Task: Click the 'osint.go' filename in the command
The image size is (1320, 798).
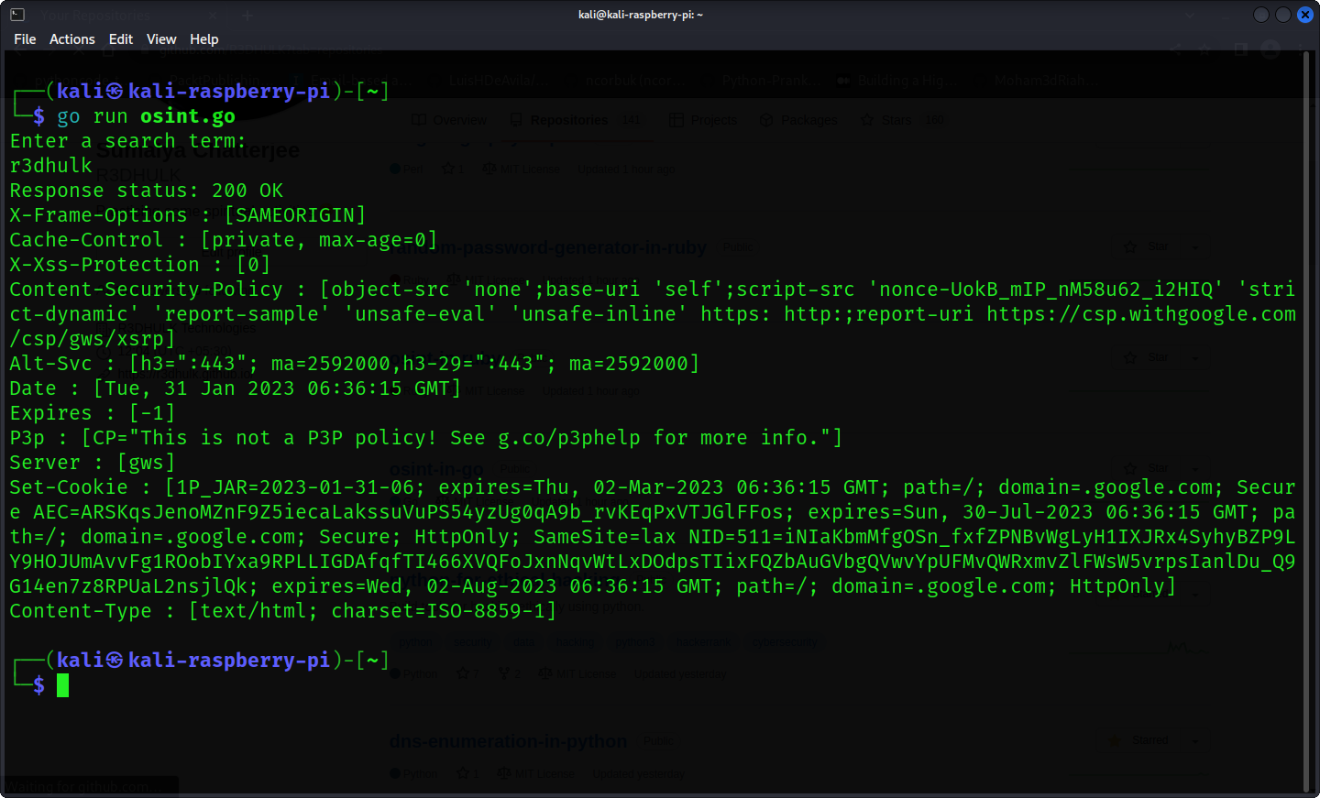Action: tap(188, 116)
